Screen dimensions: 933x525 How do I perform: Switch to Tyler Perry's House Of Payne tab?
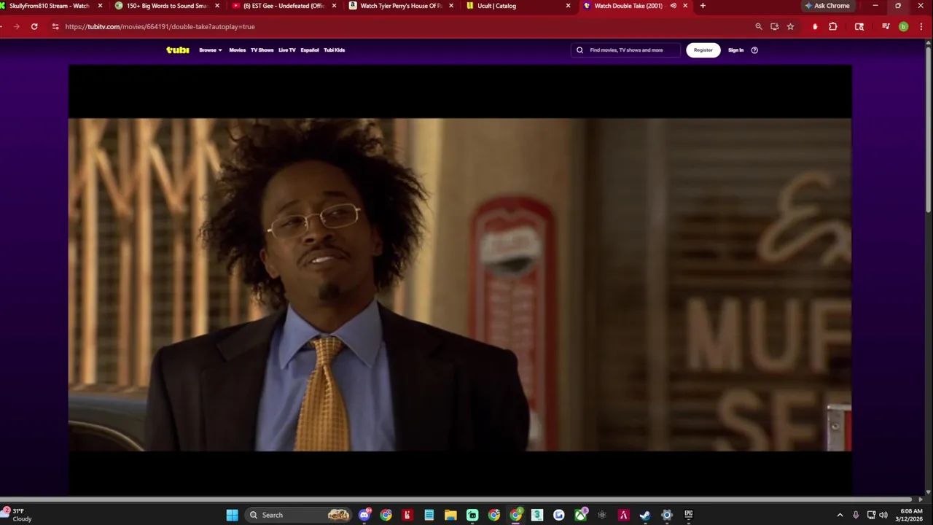[x=399, y=6]
